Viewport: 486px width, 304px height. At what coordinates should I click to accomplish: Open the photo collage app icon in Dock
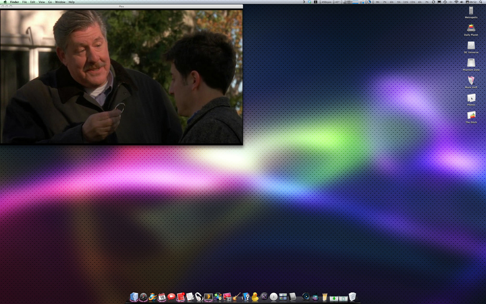click(218, 297)
